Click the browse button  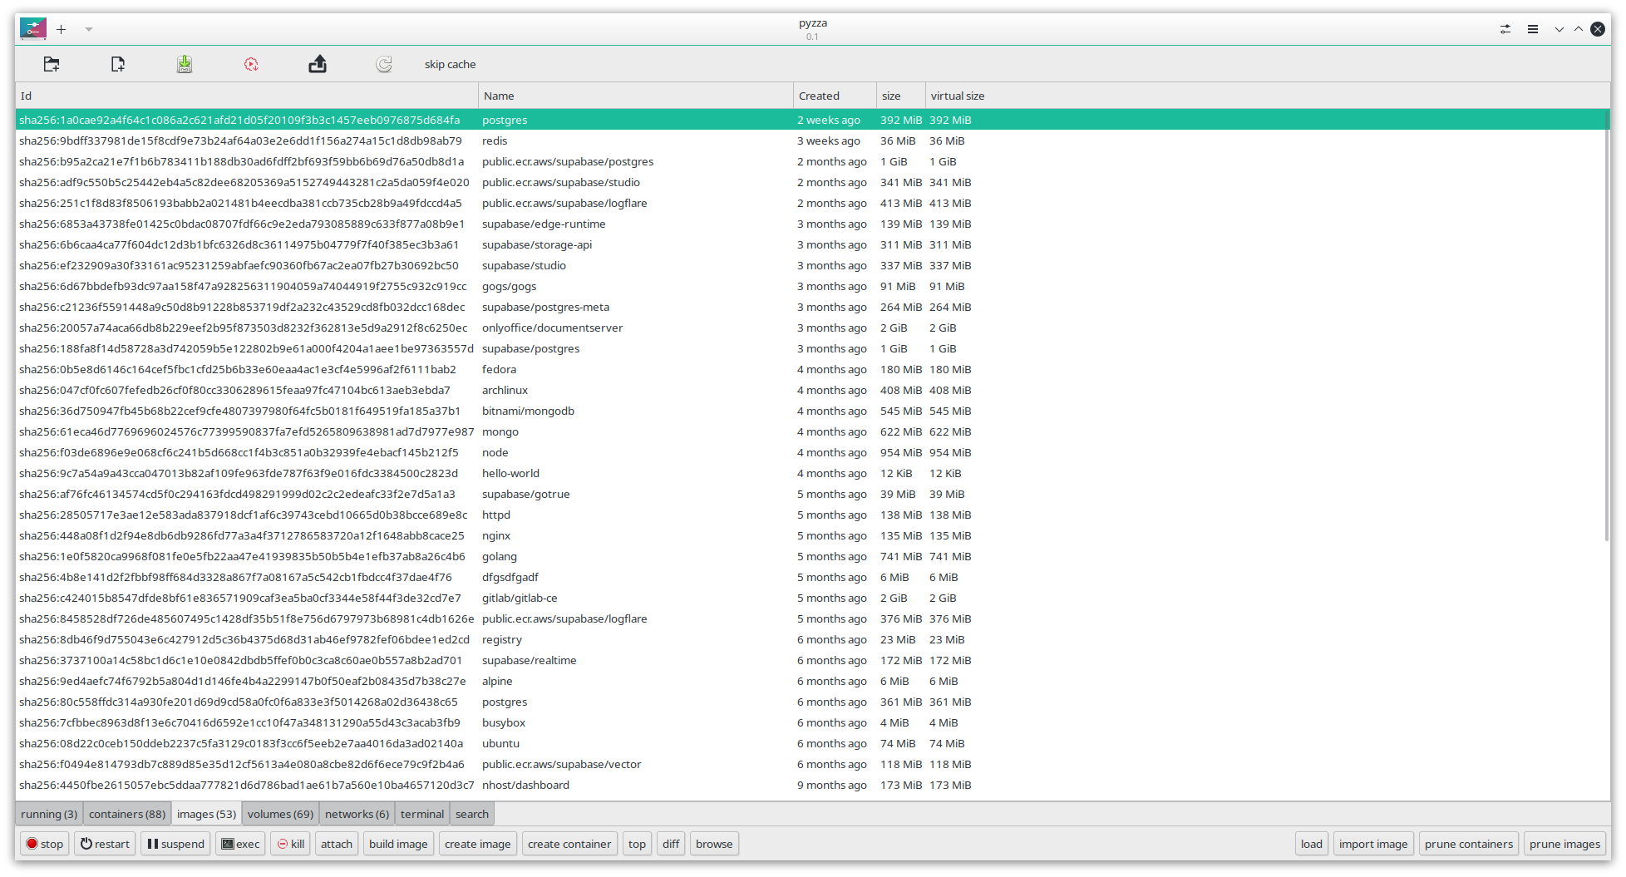click(x=714, y=844)
